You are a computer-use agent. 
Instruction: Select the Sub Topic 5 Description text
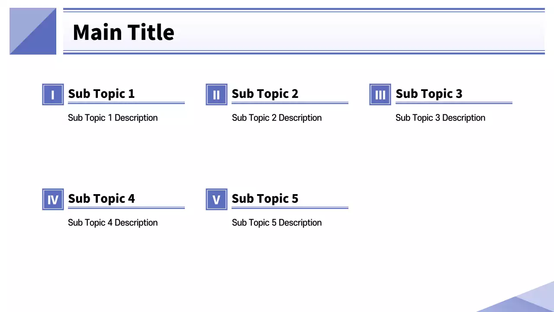pyautogui.click(x=277, y=223)
